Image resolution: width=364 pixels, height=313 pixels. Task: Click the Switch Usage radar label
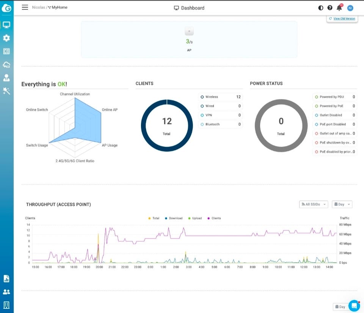coord(37,145)
